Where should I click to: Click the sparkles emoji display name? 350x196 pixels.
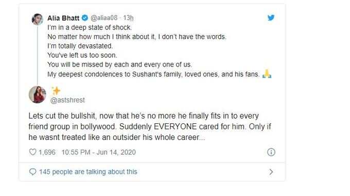point(56,91)
